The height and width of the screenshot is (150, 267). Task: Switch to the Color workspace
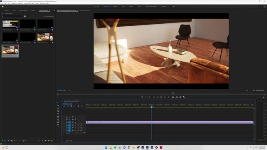click(123, 7)
